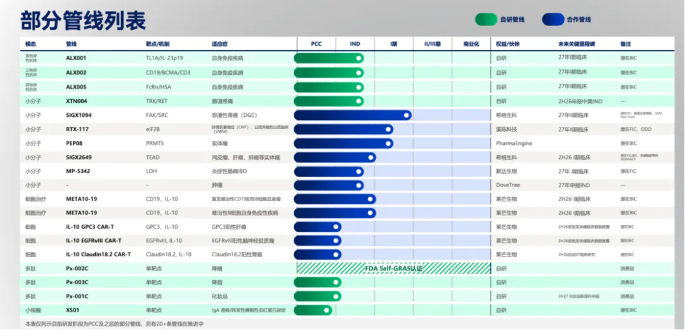685x330 pixels.
Task: Click the ALX001 progress bar end dot
Action: [x=358, y=58]
